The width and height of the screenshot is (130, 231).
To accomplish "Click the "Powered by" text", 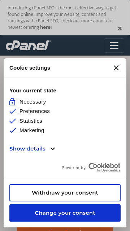I will pyautogui.click(x=74, y=168).
